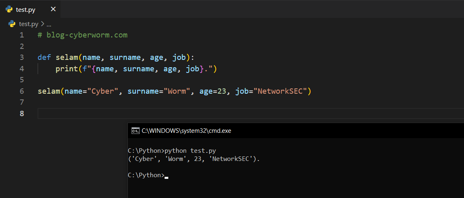Click the Python file icon in the breadcrumb
464x198 pixels.
tap(12, 24)
